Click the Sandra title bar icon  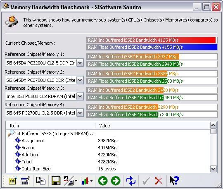click(6, 7)
